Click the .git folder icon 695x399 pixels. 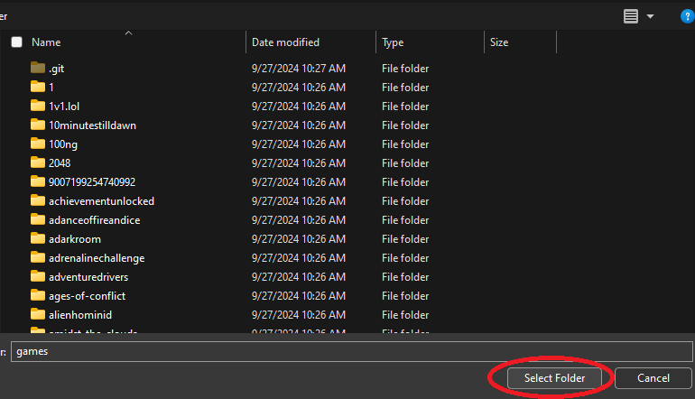(x=38, y=68)
